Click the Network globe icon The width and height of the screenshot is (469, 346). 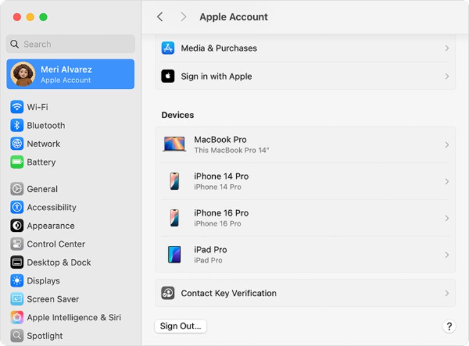tap(18, 143)
